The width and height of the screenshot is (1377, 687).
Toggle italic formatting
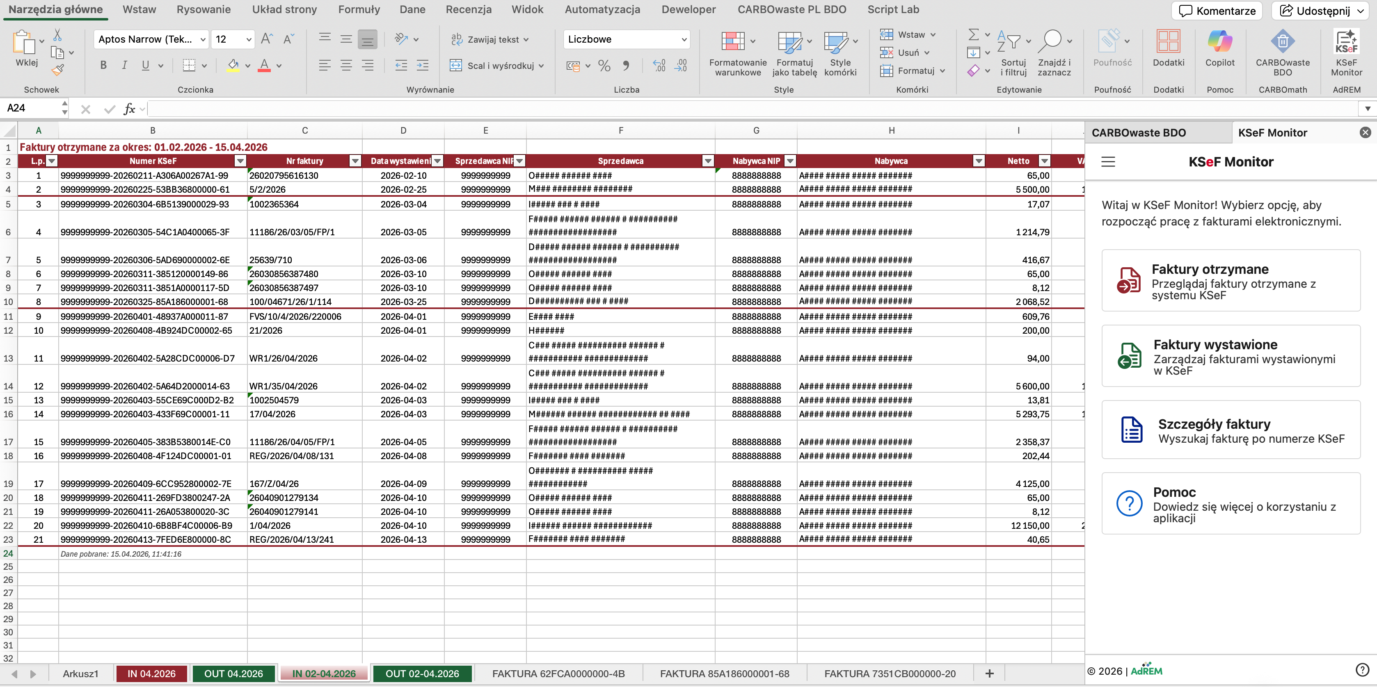coord(124,66)
